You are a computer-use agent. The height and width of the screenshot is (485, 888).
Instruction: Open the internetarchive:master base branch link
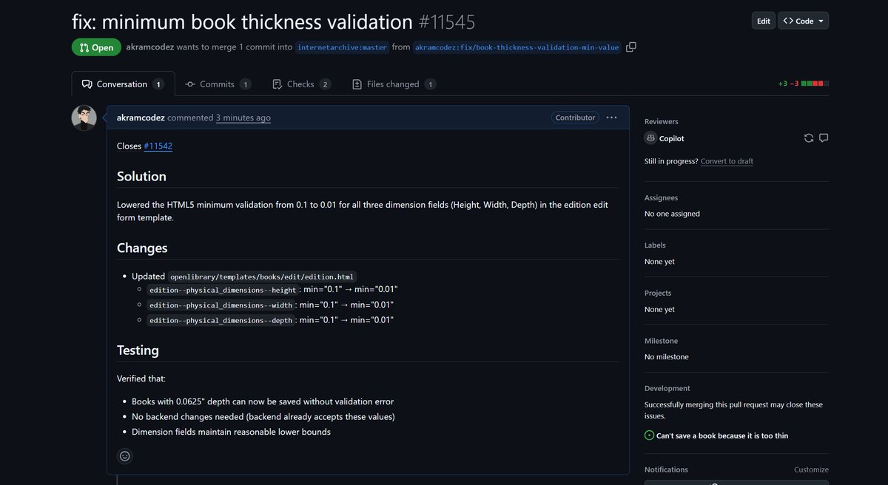[x=342, y=47]
